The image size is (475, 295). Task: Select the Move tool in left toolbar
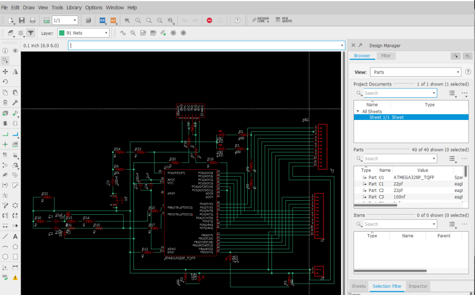(5, 72)
